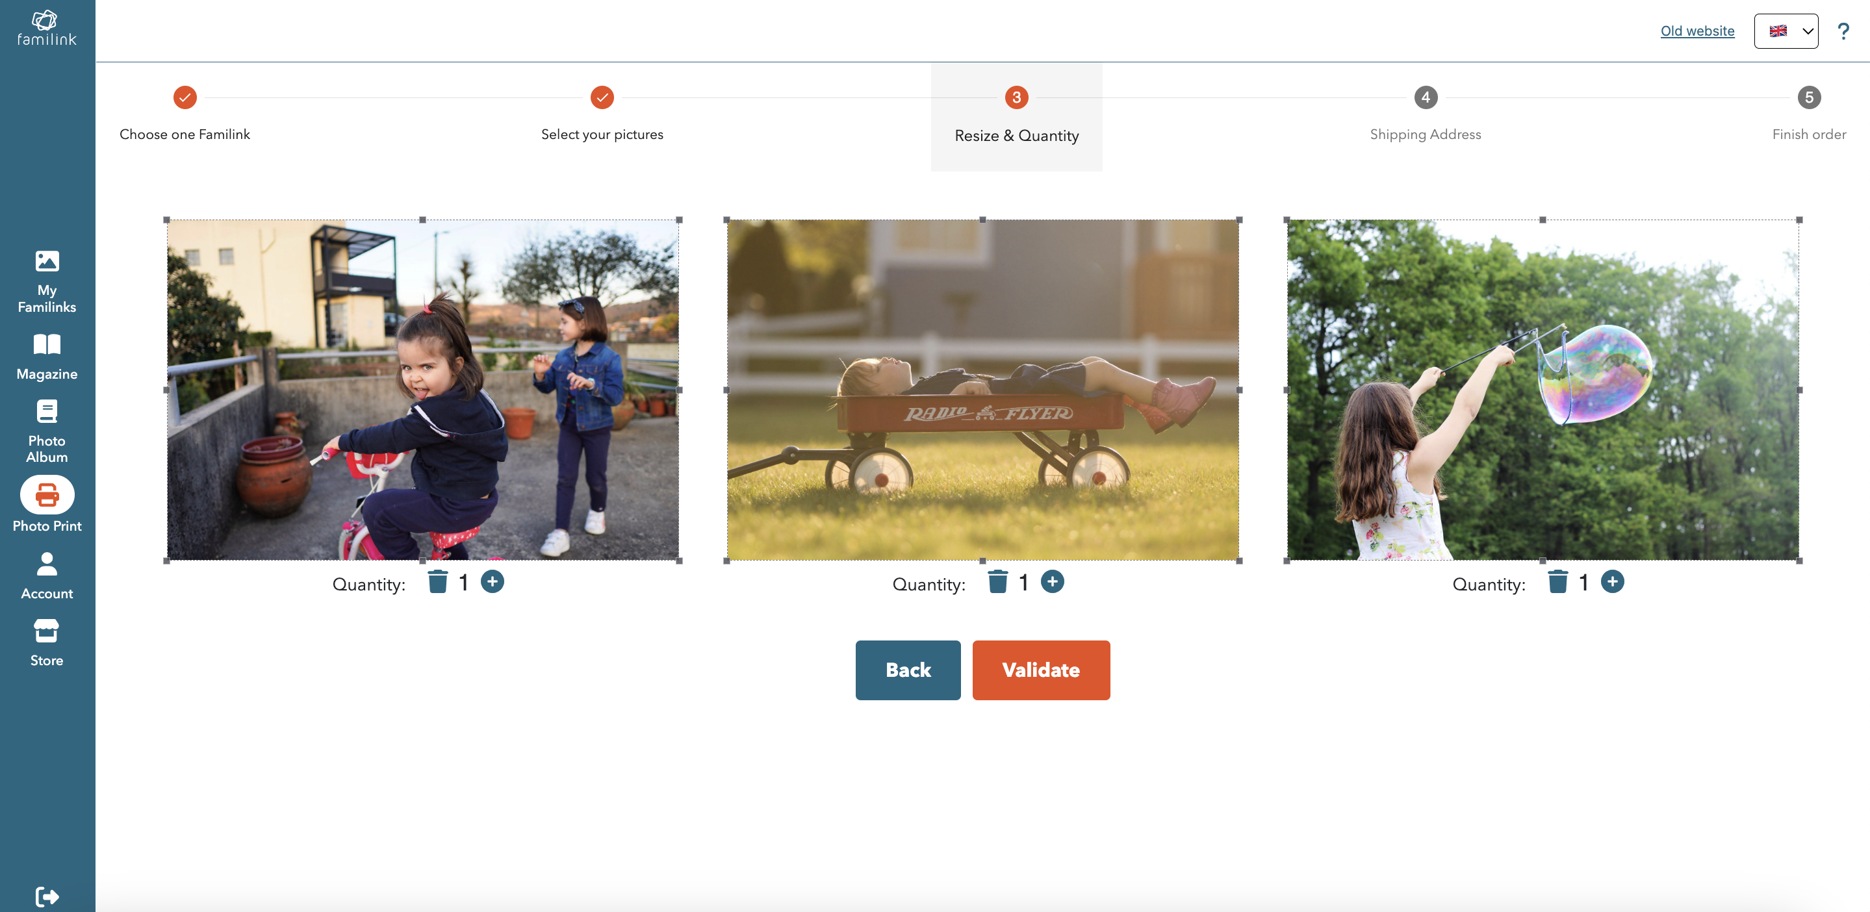Click the wagon photo's top-right crop handle

click(1239, 220)
